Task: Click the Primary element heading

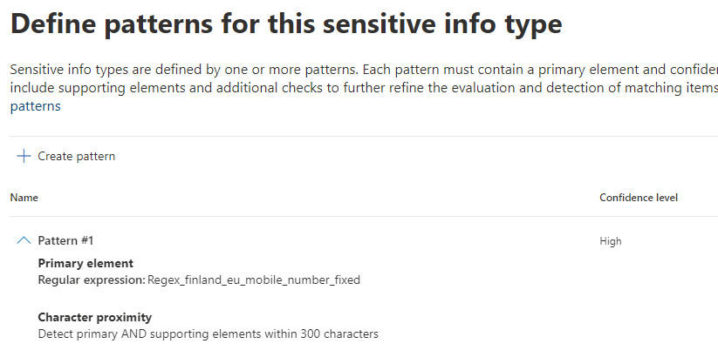Action: 85,263
